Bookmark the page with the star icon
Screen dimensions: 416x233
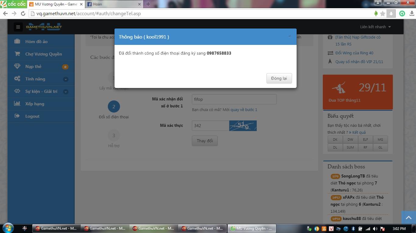pyautogui.click(x=383, y=13)
